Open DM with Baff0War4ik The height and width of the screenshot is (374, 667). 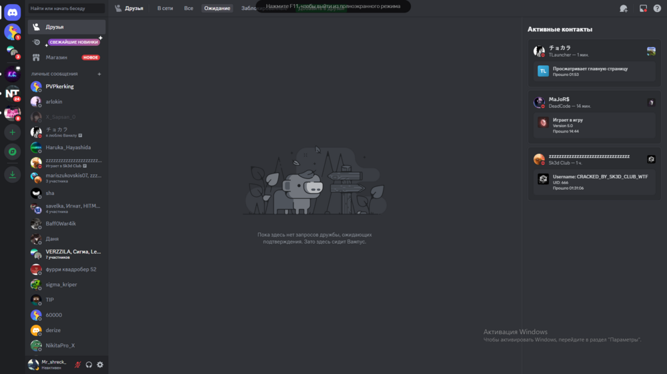pos(67,224)
